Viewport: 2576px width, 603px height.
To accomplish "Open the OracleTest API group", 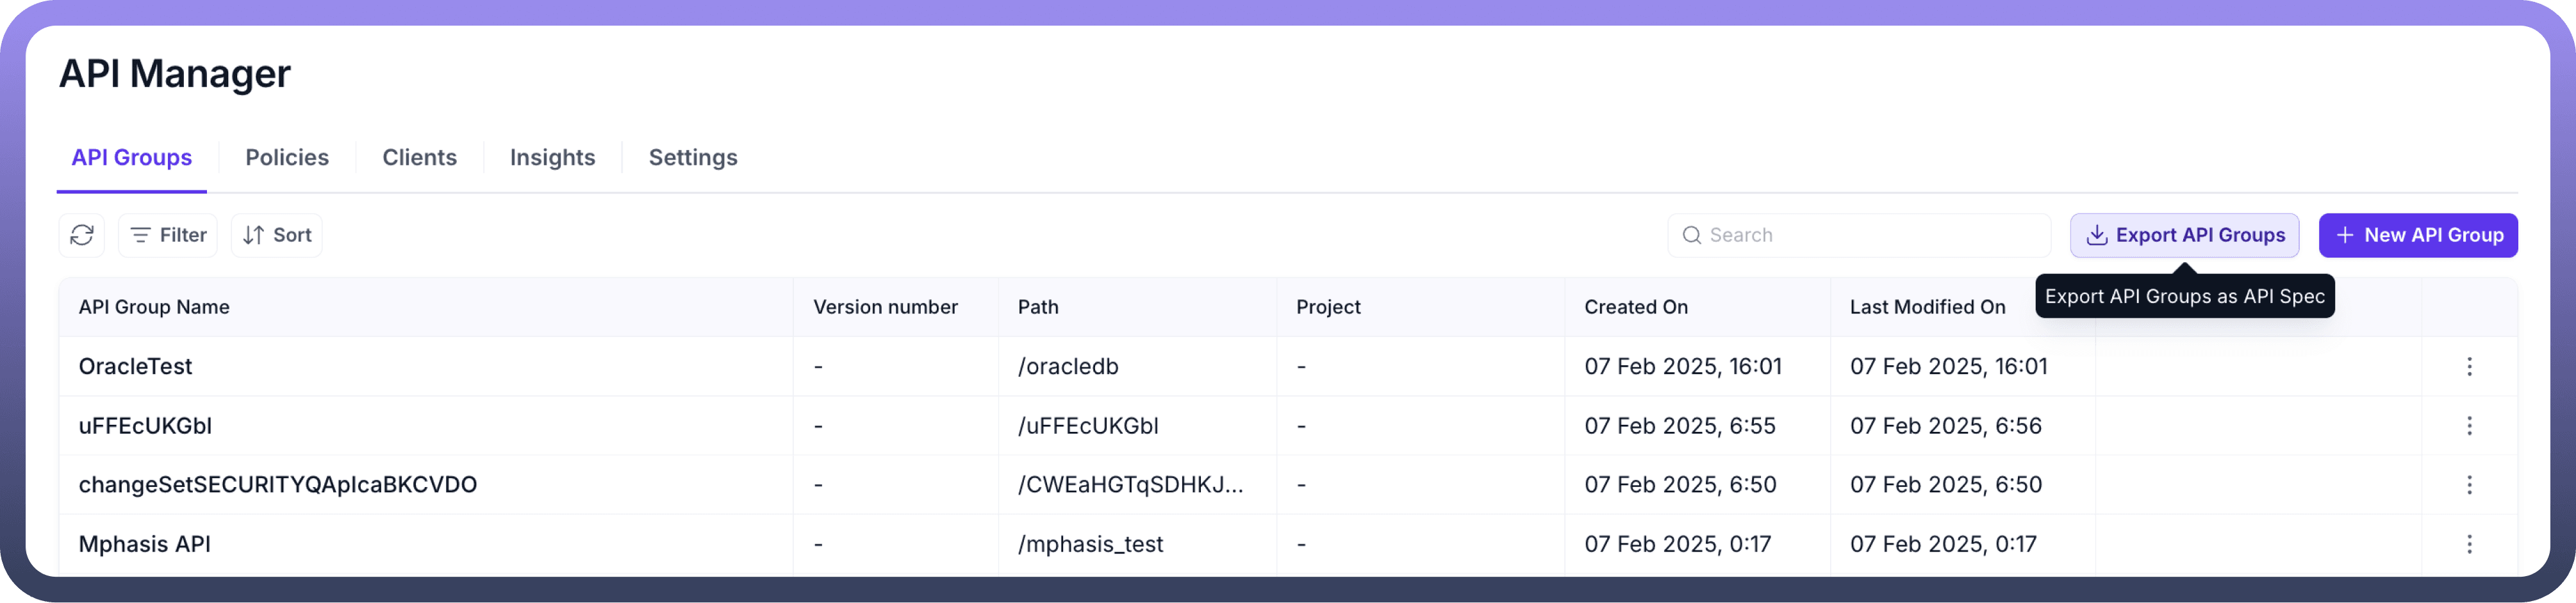I will point(136,367).
